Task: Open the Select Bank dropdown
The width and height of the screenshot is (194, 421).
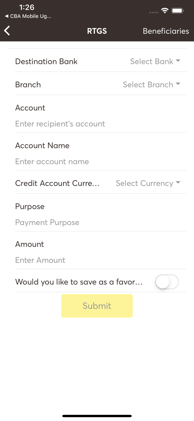Action: pyautogui.click(x=152, y=61)
